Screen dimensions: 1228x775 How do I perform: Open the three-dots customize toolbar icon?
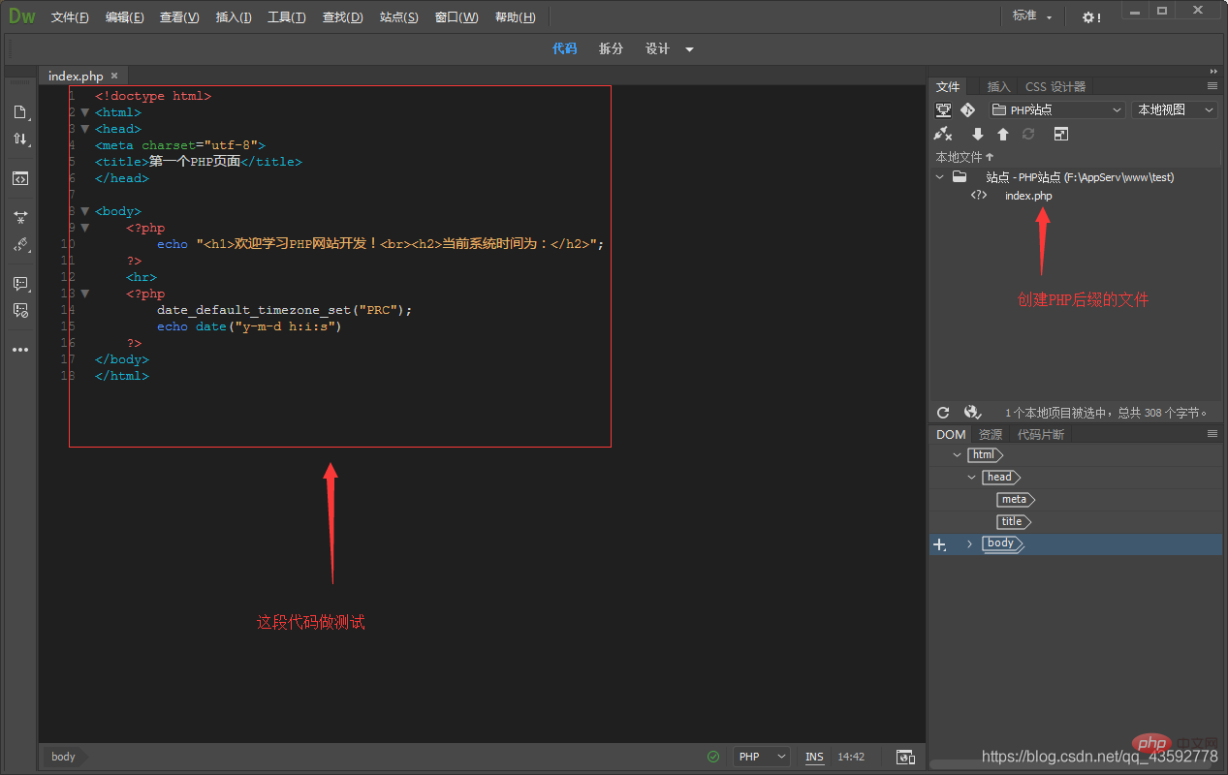(19, 350)
